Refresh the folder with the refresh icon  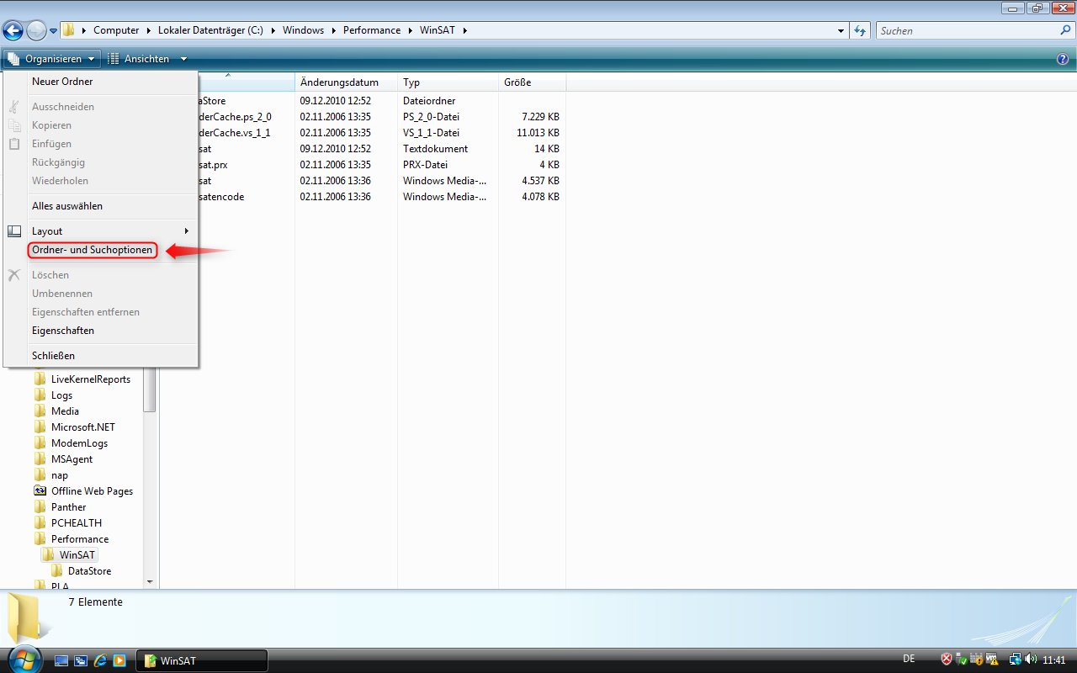point(859,30)
